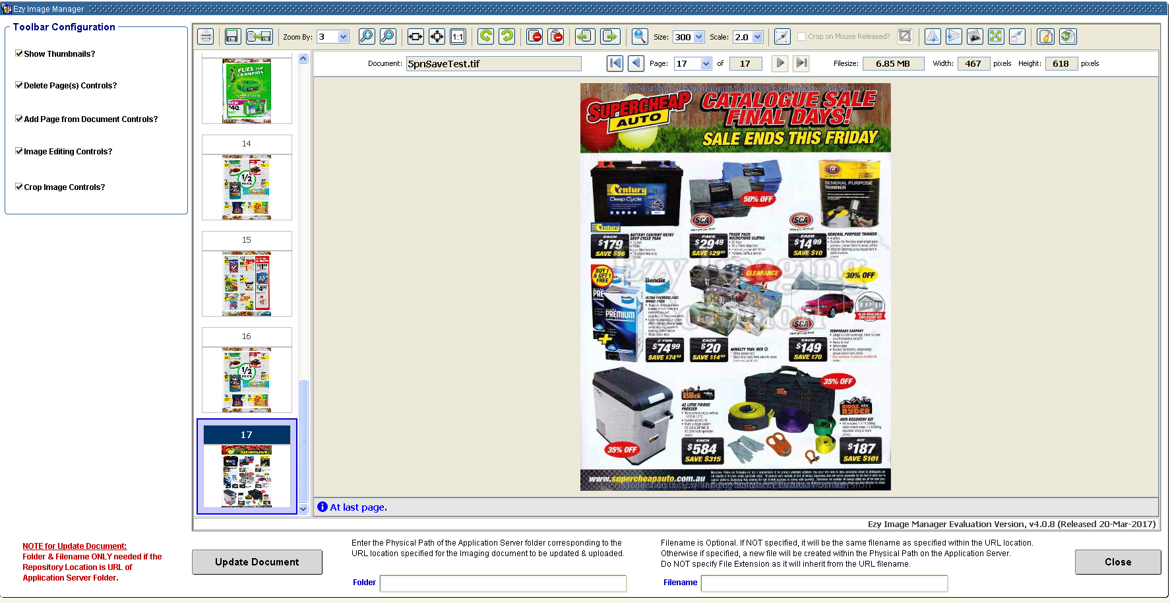Click the Resize/Scale image icon
The height and width of the screenshot is (603, 1170).
coord(782,37)
